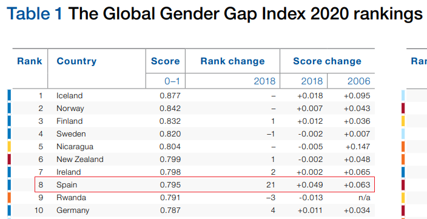The width and height of the screenshot is (427, 219).
Task: Select the highlighted Spain row name
Action: click(67, 185)
